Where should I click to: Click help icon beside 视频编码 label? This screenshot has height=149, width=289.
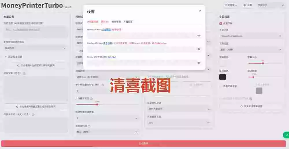pos(89,126)
